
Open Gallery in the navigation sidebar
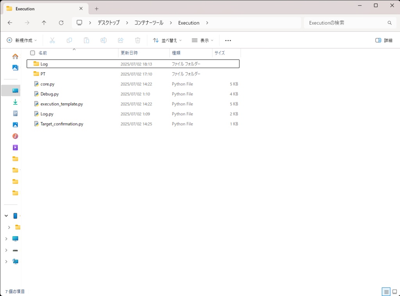click(x=15, y=68)
